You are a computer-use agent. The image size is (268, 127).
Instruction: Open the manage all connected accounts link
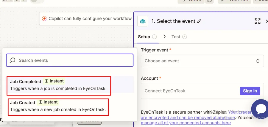186,123
